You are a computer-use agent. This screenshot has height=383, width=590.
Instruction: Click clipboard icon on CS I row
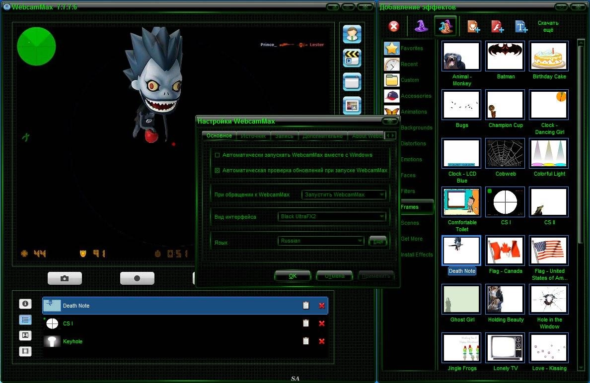click(306, 323)
